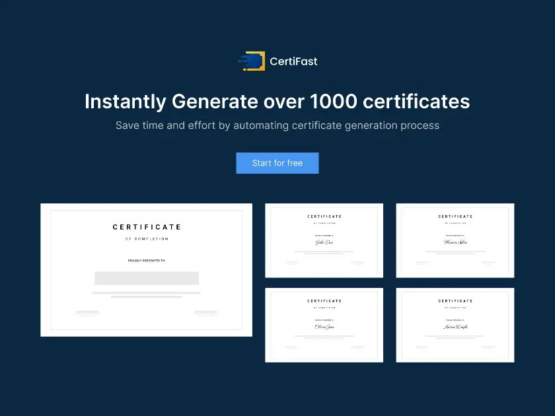Screen dimensions: 555x416
Task: Click the certificate generation subtitle text
Action: point(277,125)
